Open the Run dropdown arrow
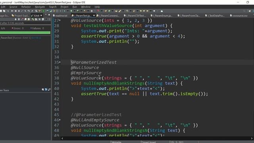 click(75, 11)
